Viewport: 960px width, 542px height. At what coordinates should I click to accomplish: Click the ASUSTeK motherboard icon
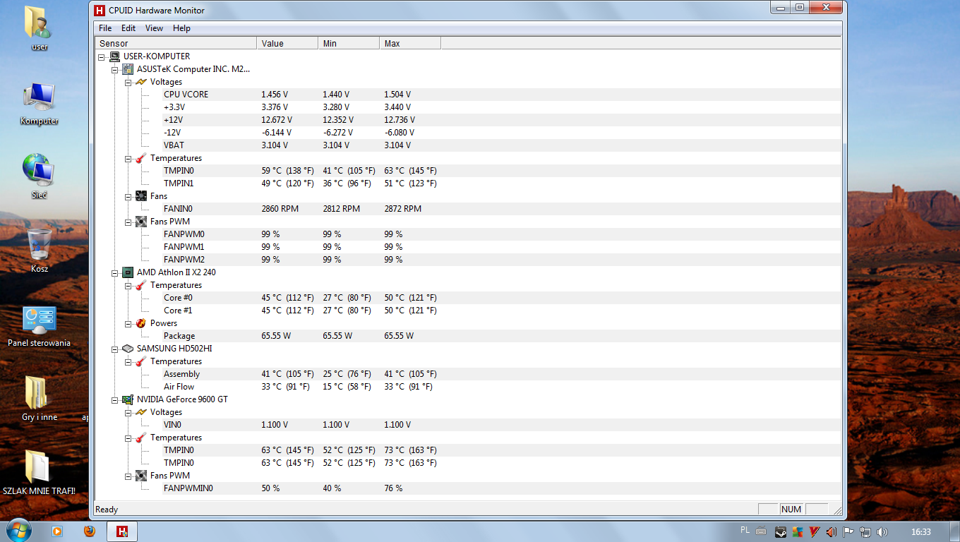[x=128, y=69]
